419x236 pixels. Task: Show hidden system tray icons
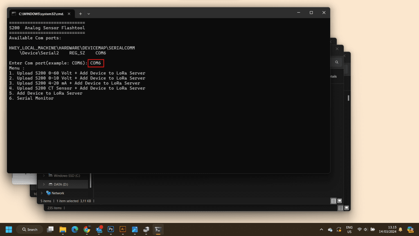point(321,229)
